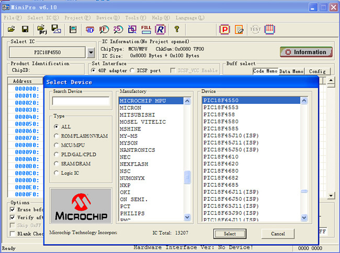
Task: Toggle the Erase before checkbox
Action: tap(13, 210)
